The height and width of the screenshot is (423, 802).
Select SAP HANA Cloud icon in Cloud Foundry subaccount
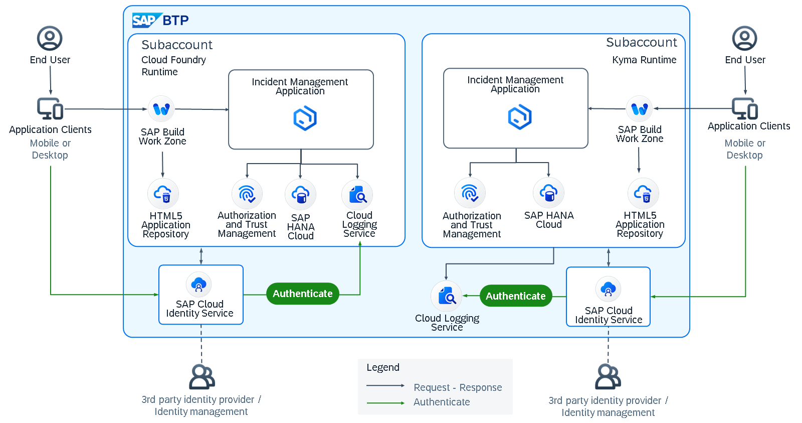(x=300, y=195)
